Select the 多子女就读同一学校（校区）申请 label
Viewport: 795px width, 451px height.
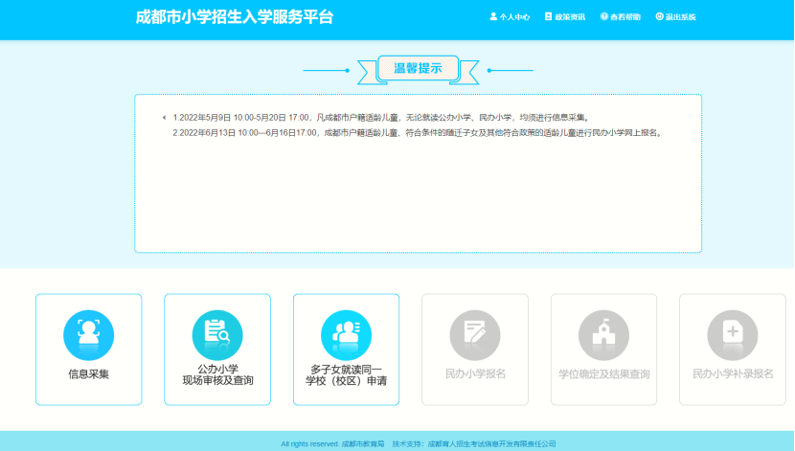[345, 375]
